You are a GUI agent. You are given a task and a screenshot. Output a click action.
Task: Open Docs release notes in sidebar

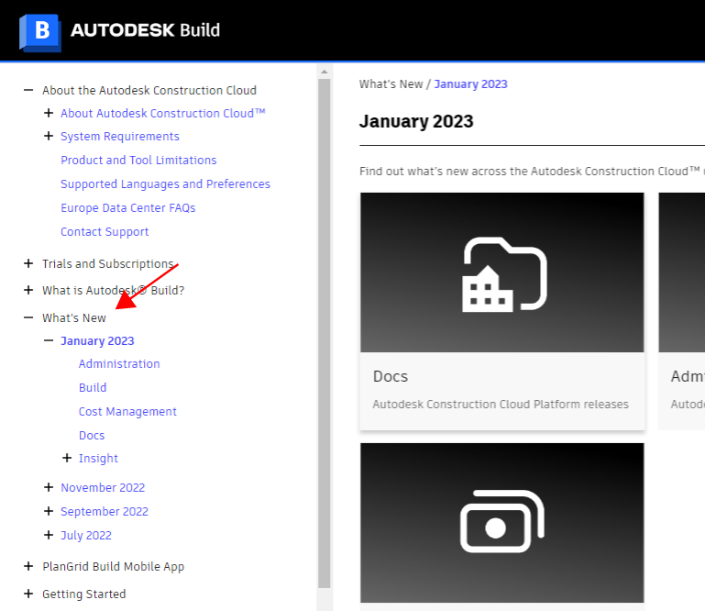point(92,436)
